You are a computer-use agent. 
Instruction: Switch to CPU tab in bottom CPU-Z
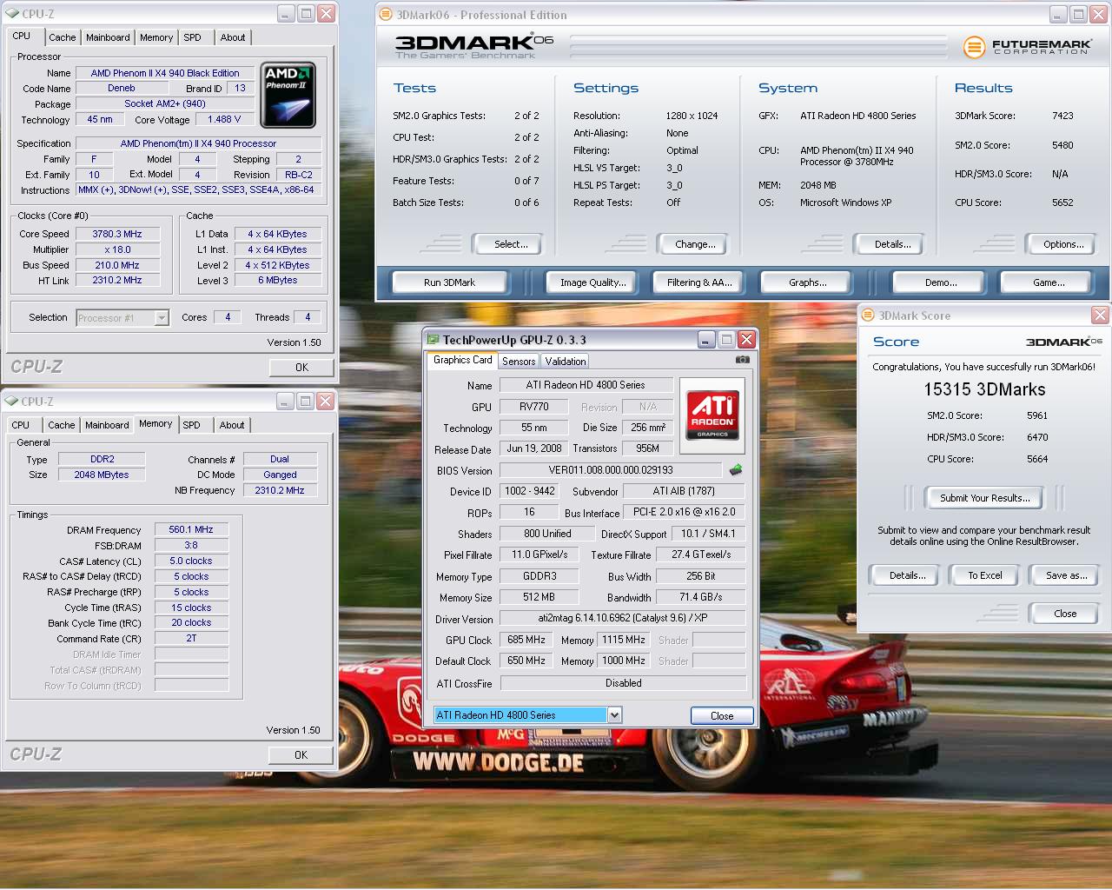click(x=21, y=425)
